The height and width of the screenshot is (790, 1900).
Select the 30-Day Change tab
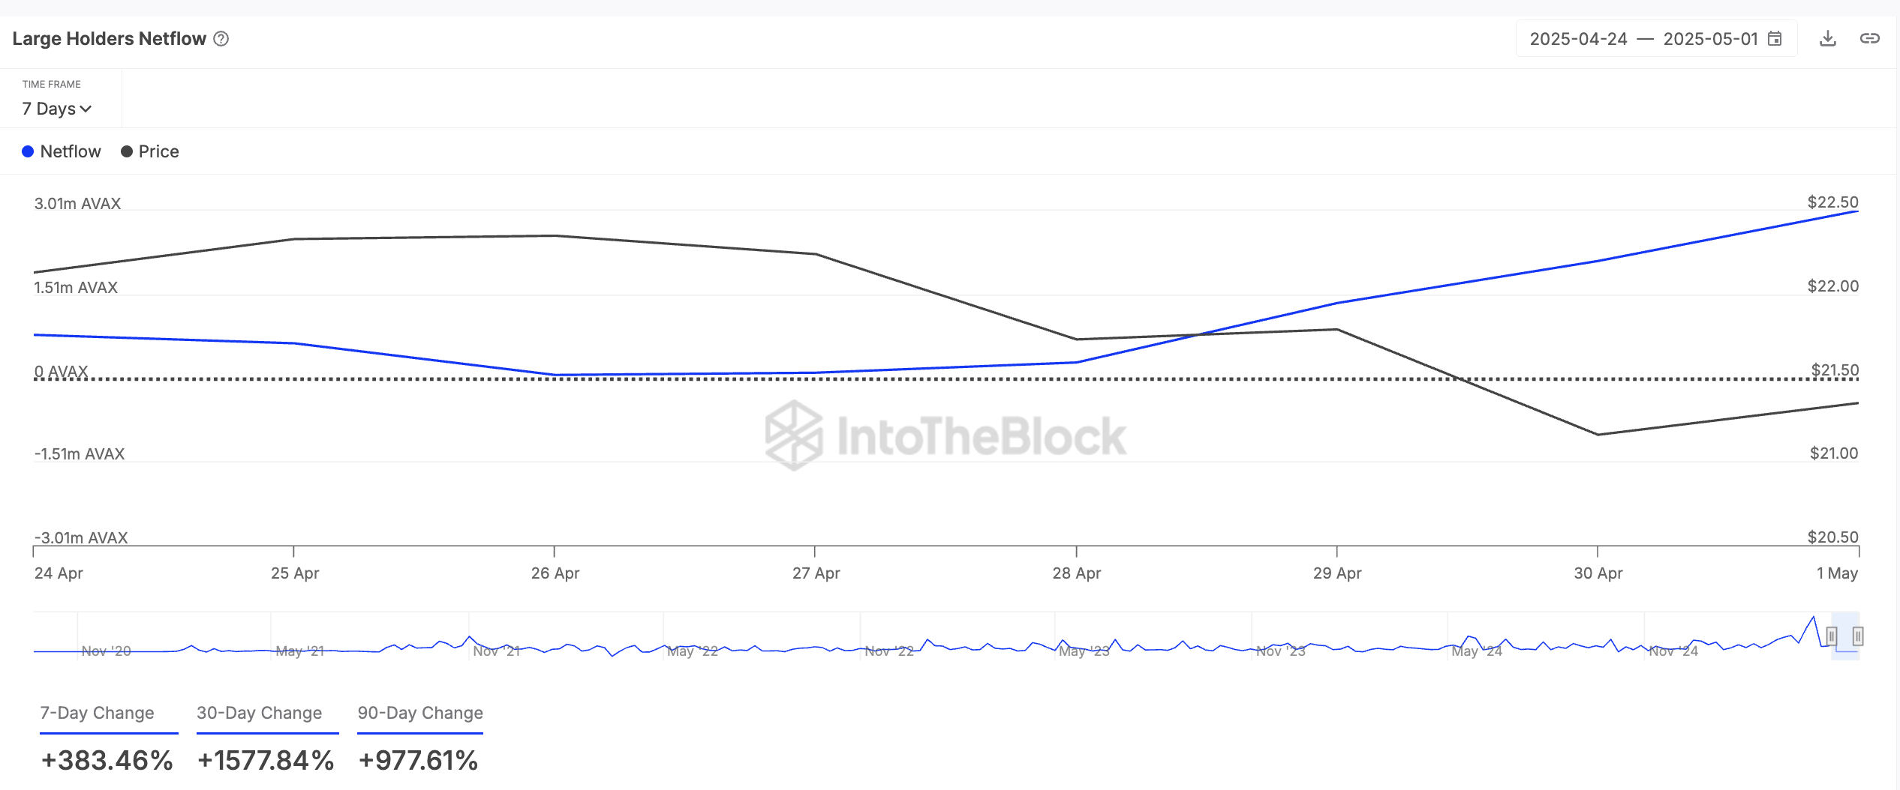tap(259, 713)
